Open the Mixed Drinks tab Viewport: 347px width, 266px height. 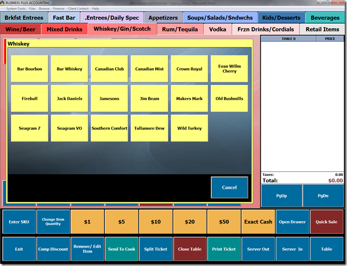point(65,29)
